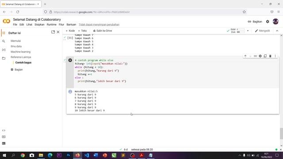Viewport: 283px width, 159px height.
Task: Collapse header with chevron up icon
Action: pyautogui.click(x=277, y=31)
